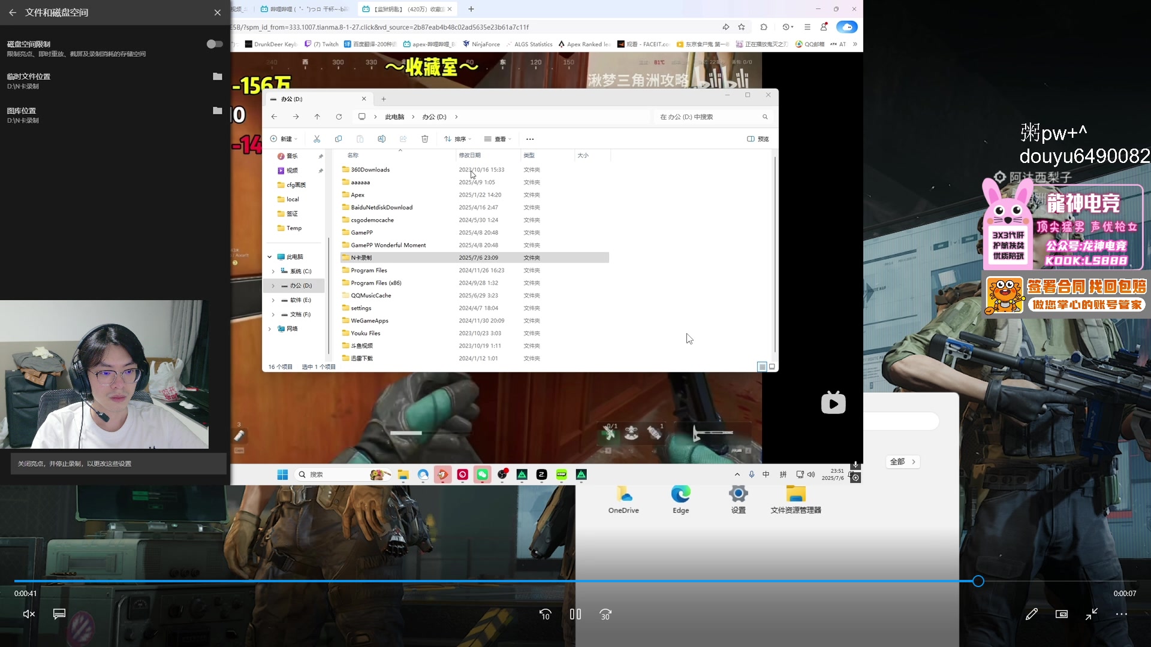Select the 360Downloads folder
Viewport: 1151px width, 647px height.
click(x=370, y=170)
